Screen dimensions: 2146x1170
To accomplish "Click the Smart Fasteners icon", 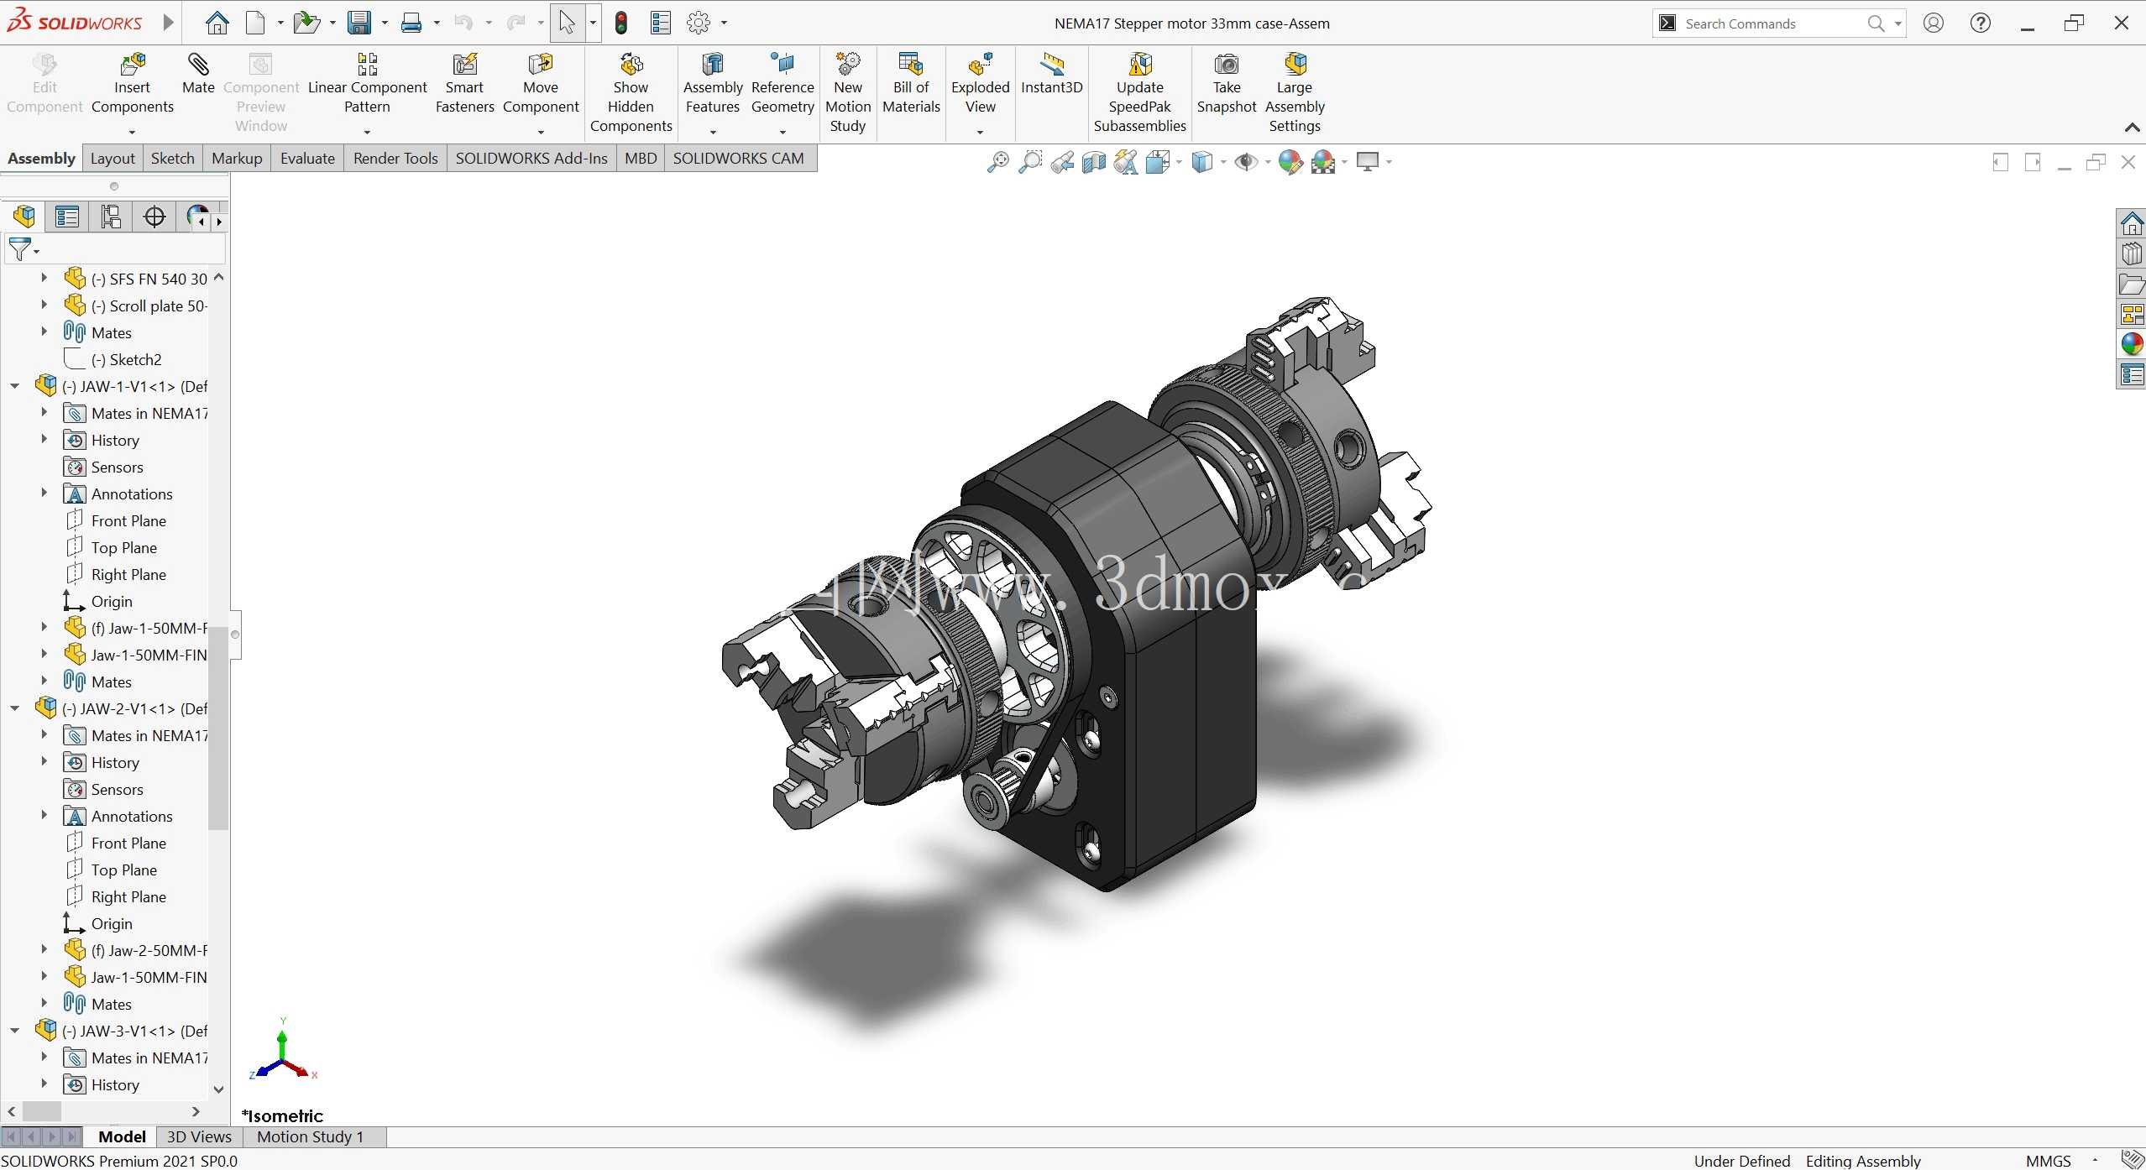I will [464, 65].
